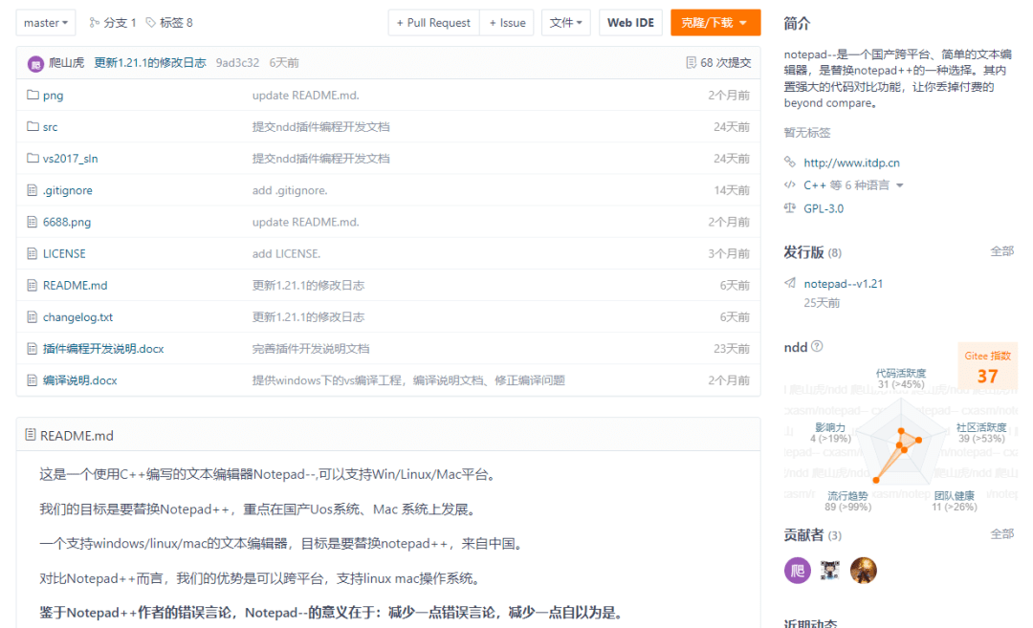Click the release paper-plane icon
Image resolution: width=1033 pixels, height=628 pixels.
pyautogui.click(x=790, y=283)
